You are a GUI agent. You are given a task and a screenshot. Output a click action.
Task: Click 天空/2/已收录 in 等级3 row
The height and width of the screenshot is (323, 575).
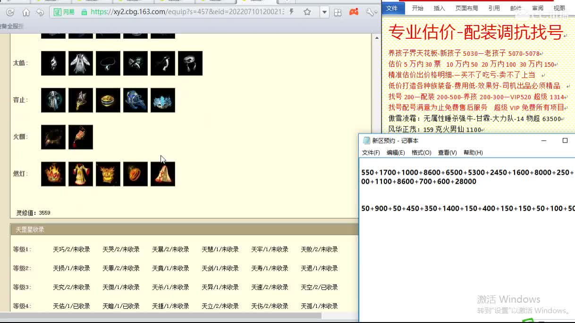[319, 287]
